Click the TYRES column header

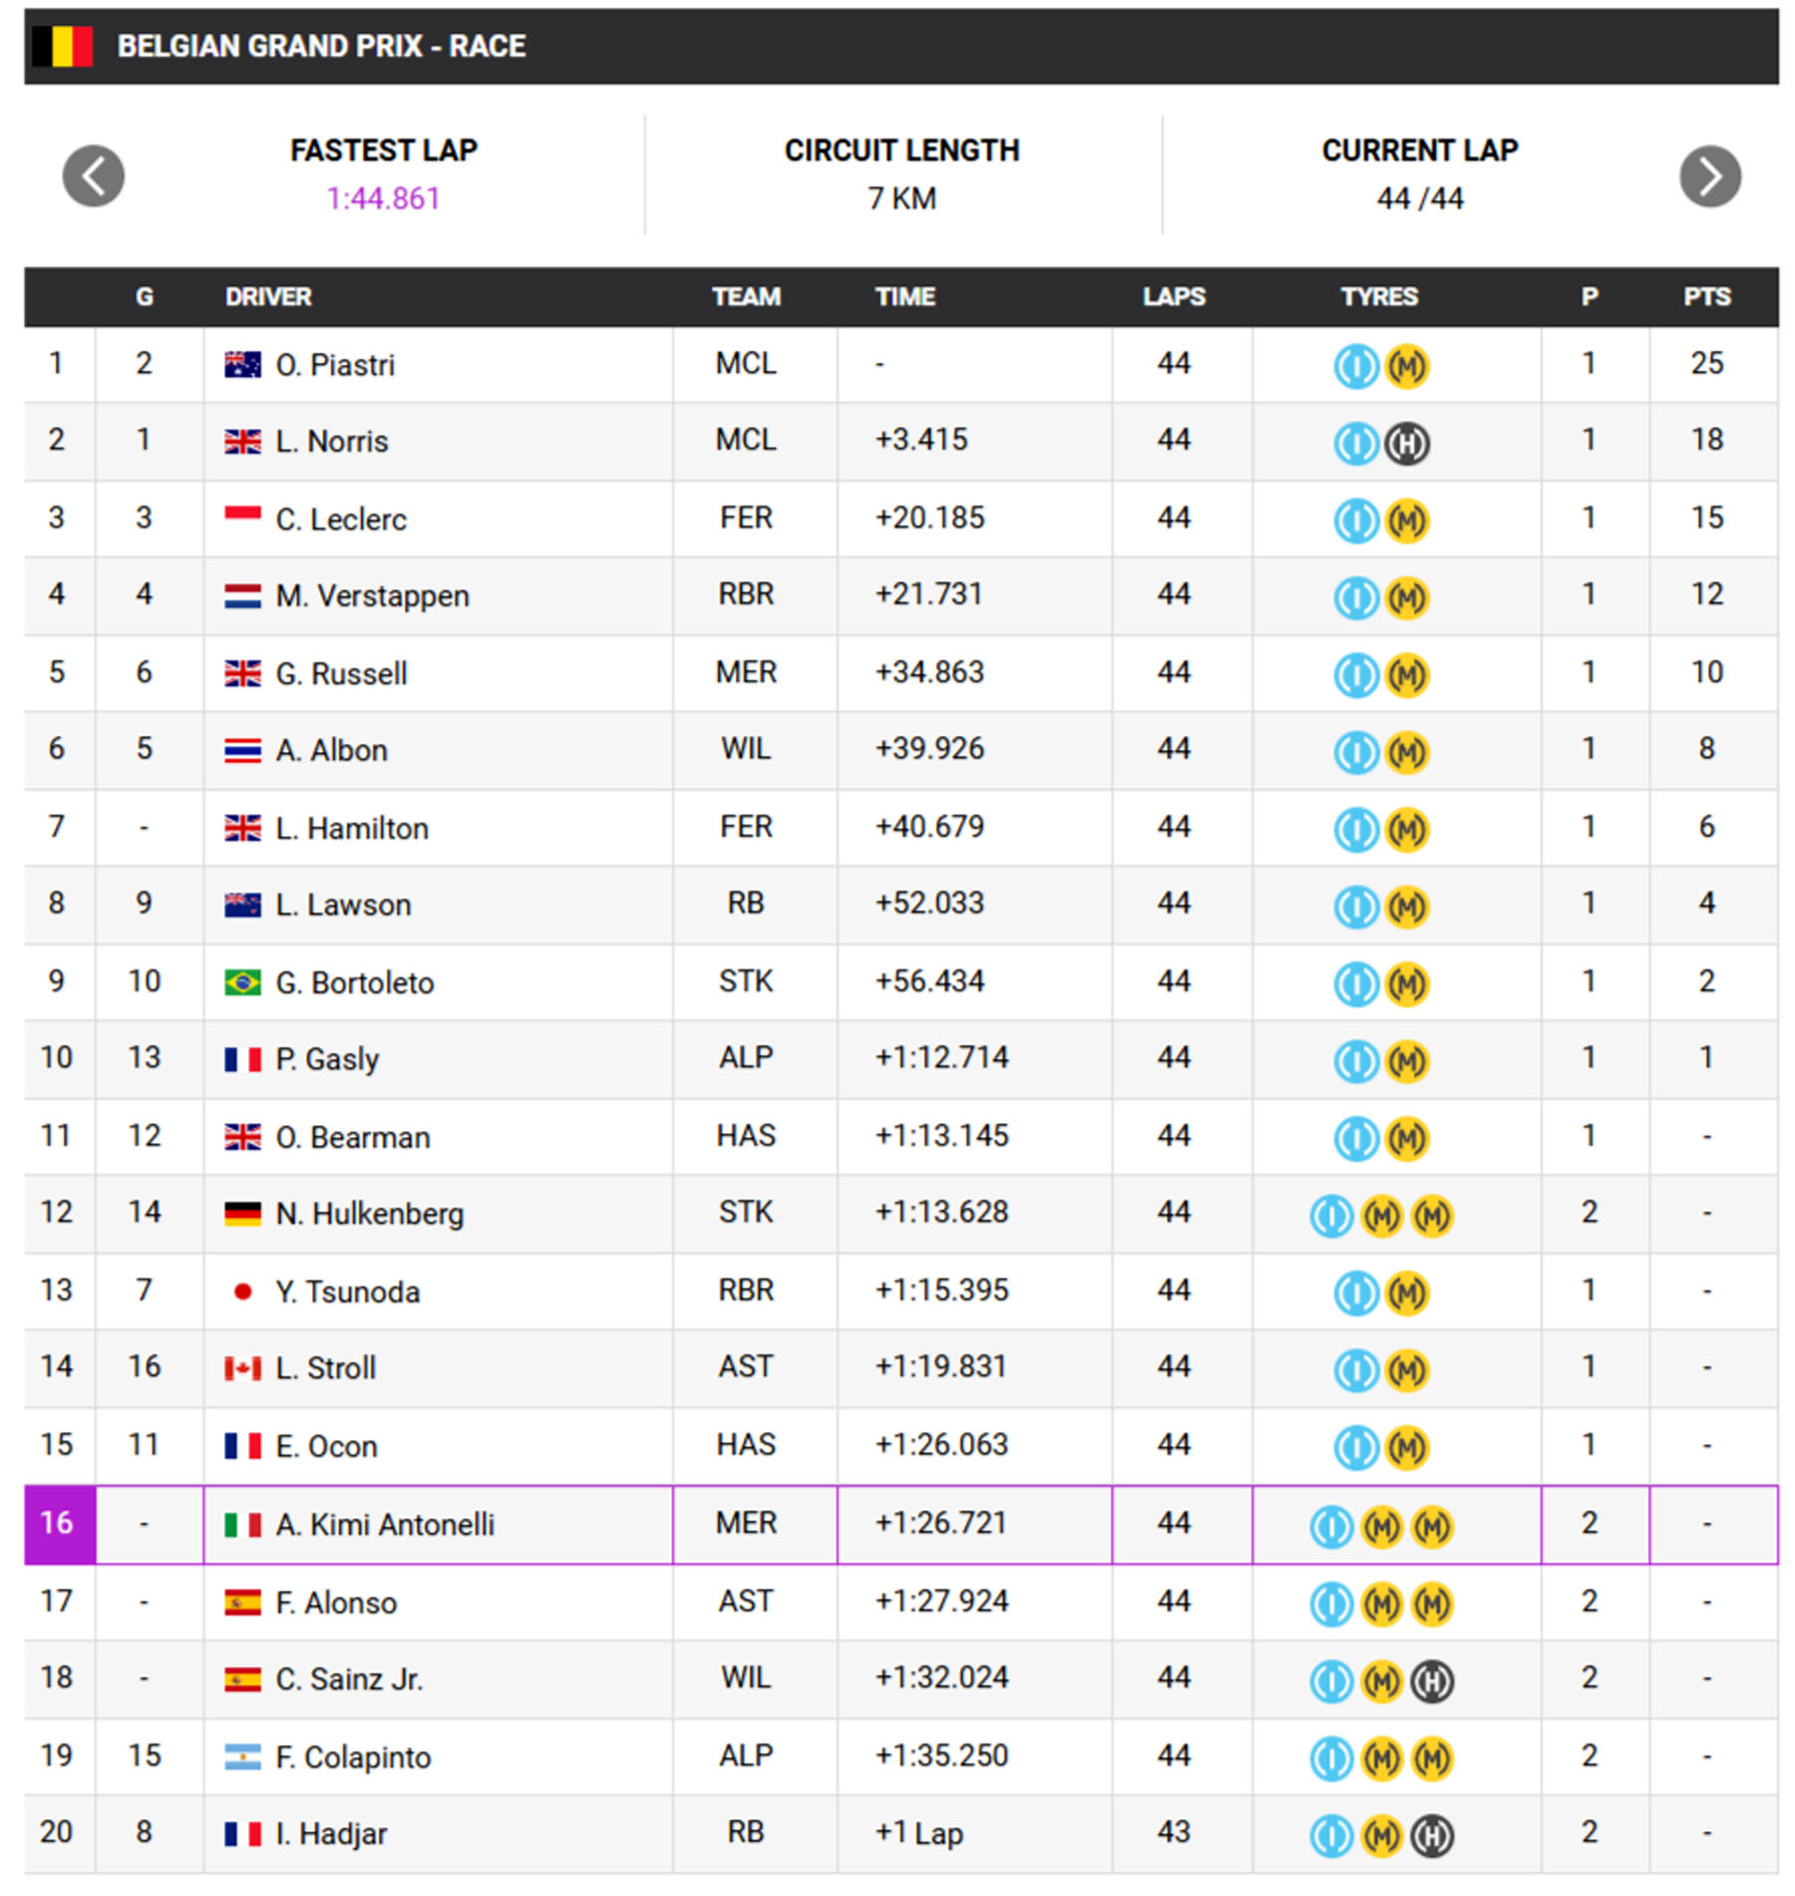(x=1379, y=297)
